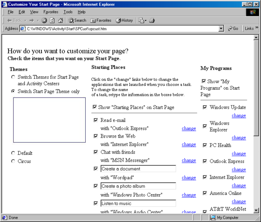The width and height of the screenshot is (261, 222).
Task: Click the Mail toolbar icon
Action: point(142,20)
